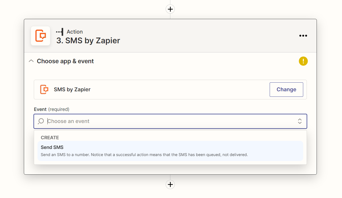
Task: Add a step below the SMS action
Action: click(x=170, y=184)
